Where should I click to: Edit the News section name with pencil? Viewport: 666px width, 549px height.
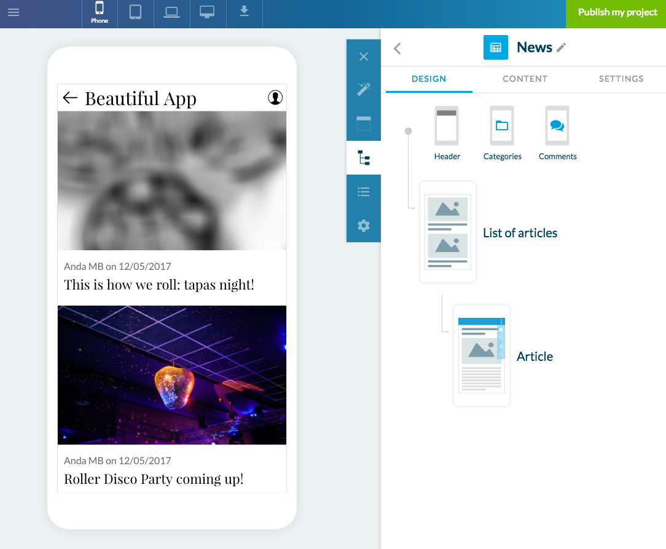tap(561, 48)
